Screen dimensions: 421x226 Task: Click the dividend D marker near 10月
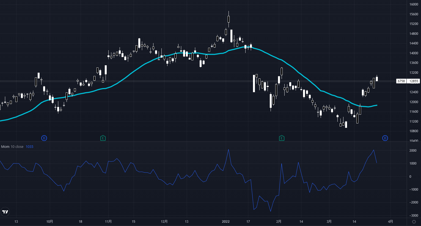click(x=44, y=138)
